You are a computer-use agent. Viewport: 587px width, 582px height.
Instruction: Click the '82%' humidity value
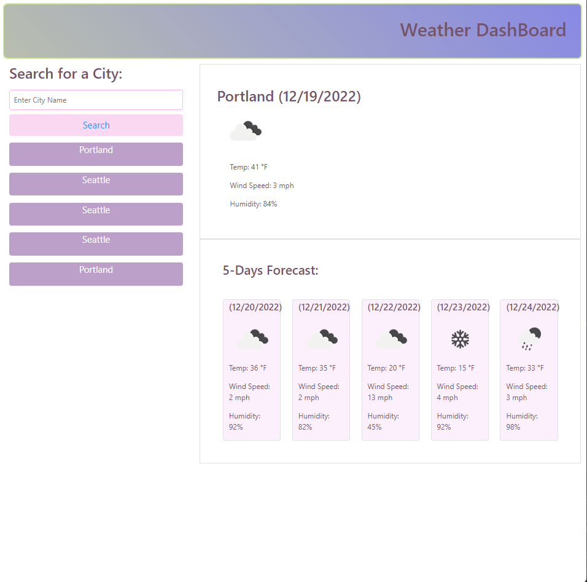[305, 427]
